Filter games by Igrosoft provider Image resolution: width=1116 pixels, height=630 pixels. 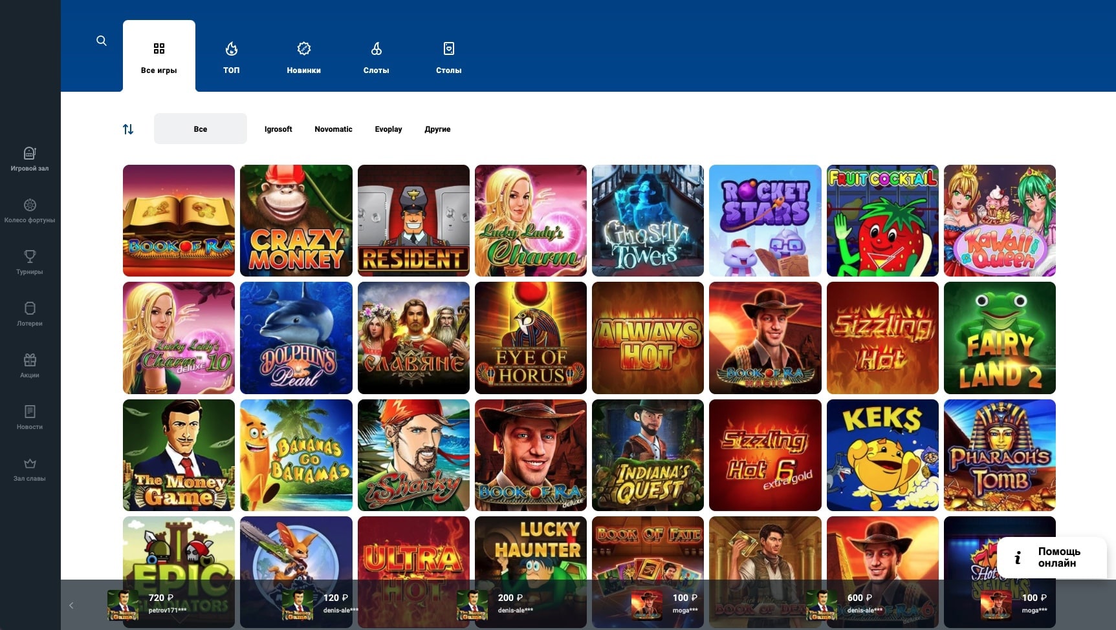(278, 129)
